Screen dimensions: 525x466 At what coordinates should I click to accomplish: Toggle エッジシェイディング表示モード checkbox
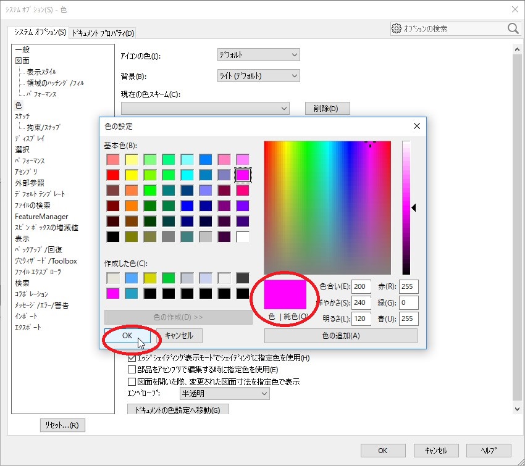(132, 358)
